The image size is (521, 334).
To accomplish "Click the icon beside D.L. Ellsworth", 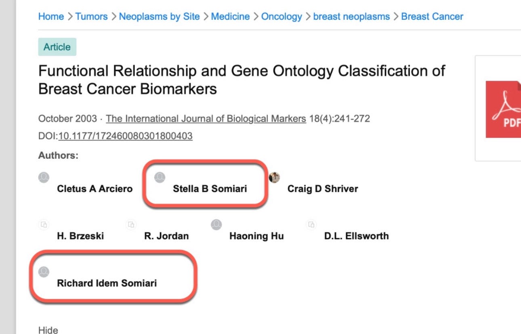I will (311, 225).
